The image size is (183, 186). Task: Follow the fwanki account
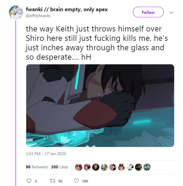pyautogui.click(x=148, y=12)
